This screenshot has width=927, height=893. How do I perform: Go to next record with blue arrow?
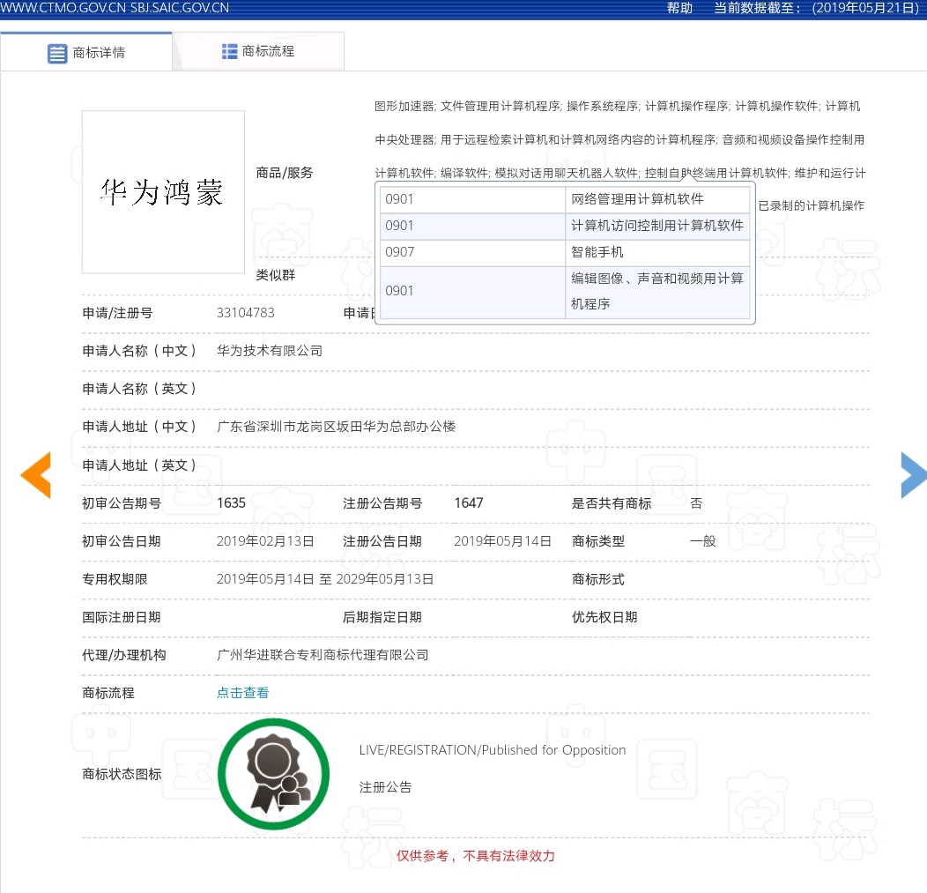(x=914, y=475)
